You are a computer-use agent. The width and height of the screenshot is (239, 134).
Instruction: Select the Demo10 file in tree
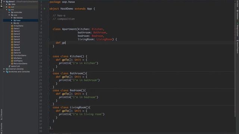tap(17, 53)
